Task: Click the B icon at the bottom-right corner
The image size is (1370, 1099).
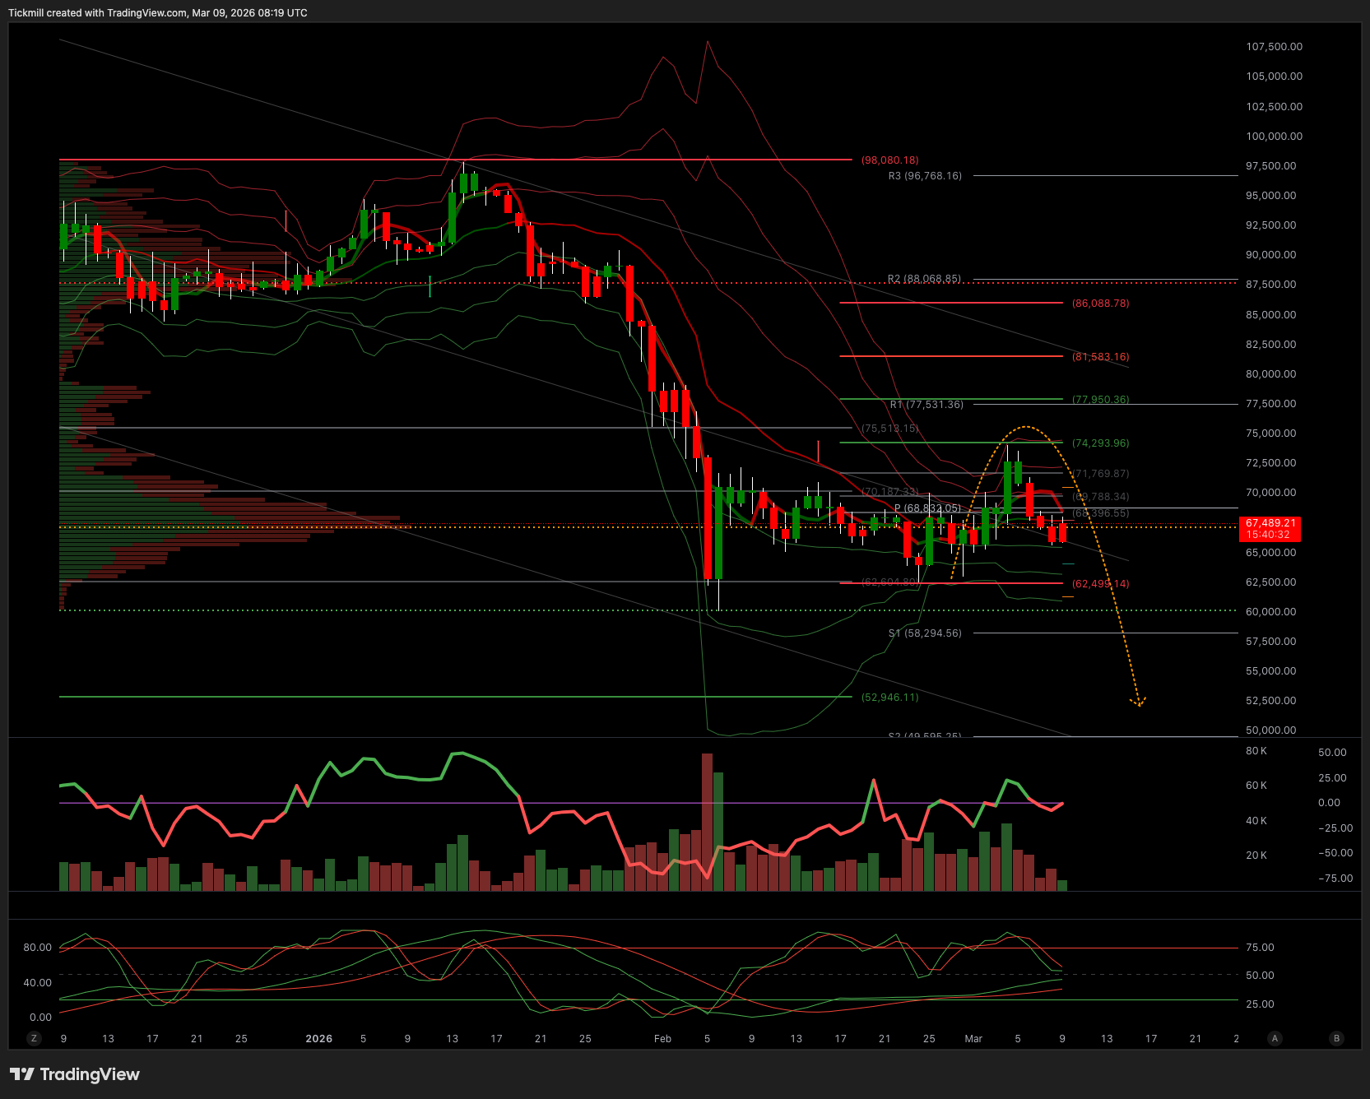Action: click(1336, 1038)
